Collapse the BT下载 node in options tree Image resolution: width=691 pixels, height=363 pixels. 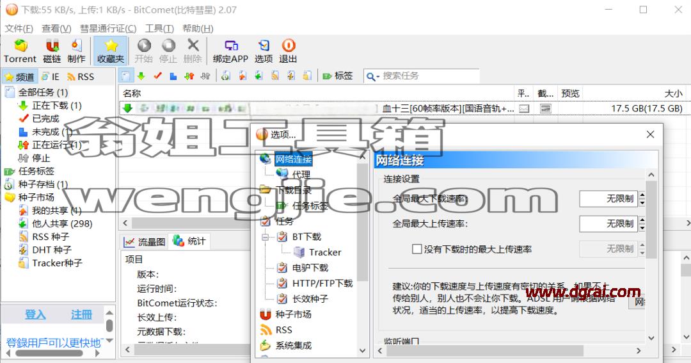pos(266,238)
